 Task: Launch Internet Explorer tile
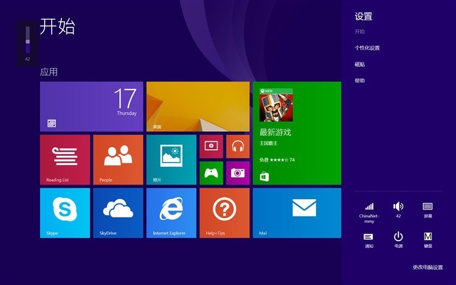171,213
